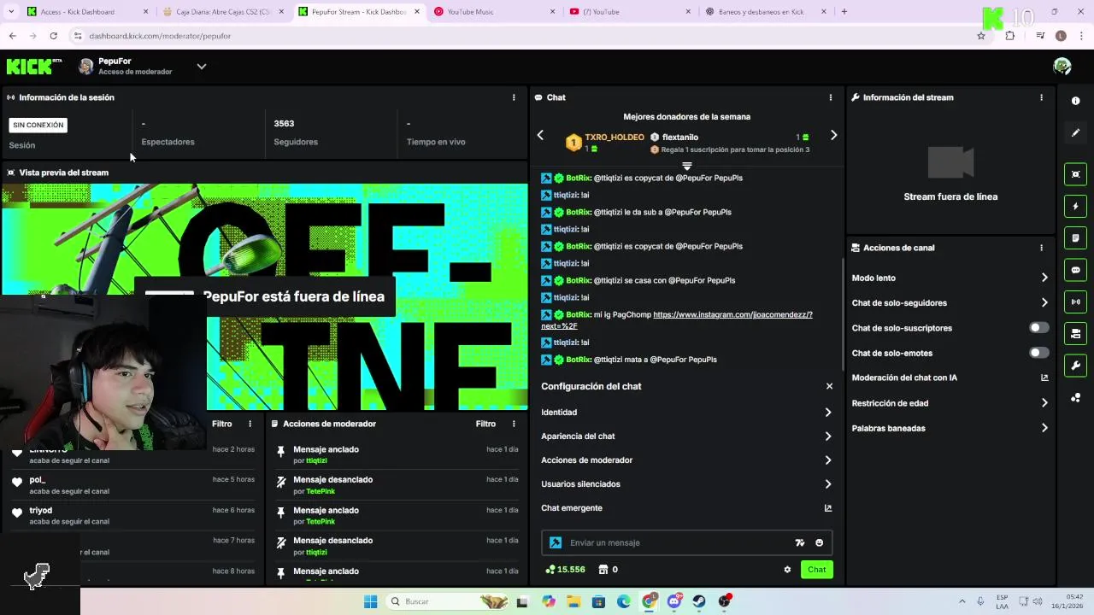Open a new browser tab
Image resolution: width=1094 pixels, height=615 pixels.
[x=844, y=12]
